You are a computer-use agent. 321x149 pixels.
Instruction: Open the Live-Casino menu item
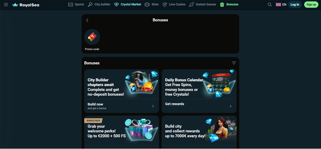(x=174, y=5)
